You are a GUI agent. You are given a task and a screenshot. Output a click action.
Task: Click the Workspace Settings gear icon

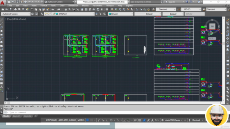pos(32,14)
